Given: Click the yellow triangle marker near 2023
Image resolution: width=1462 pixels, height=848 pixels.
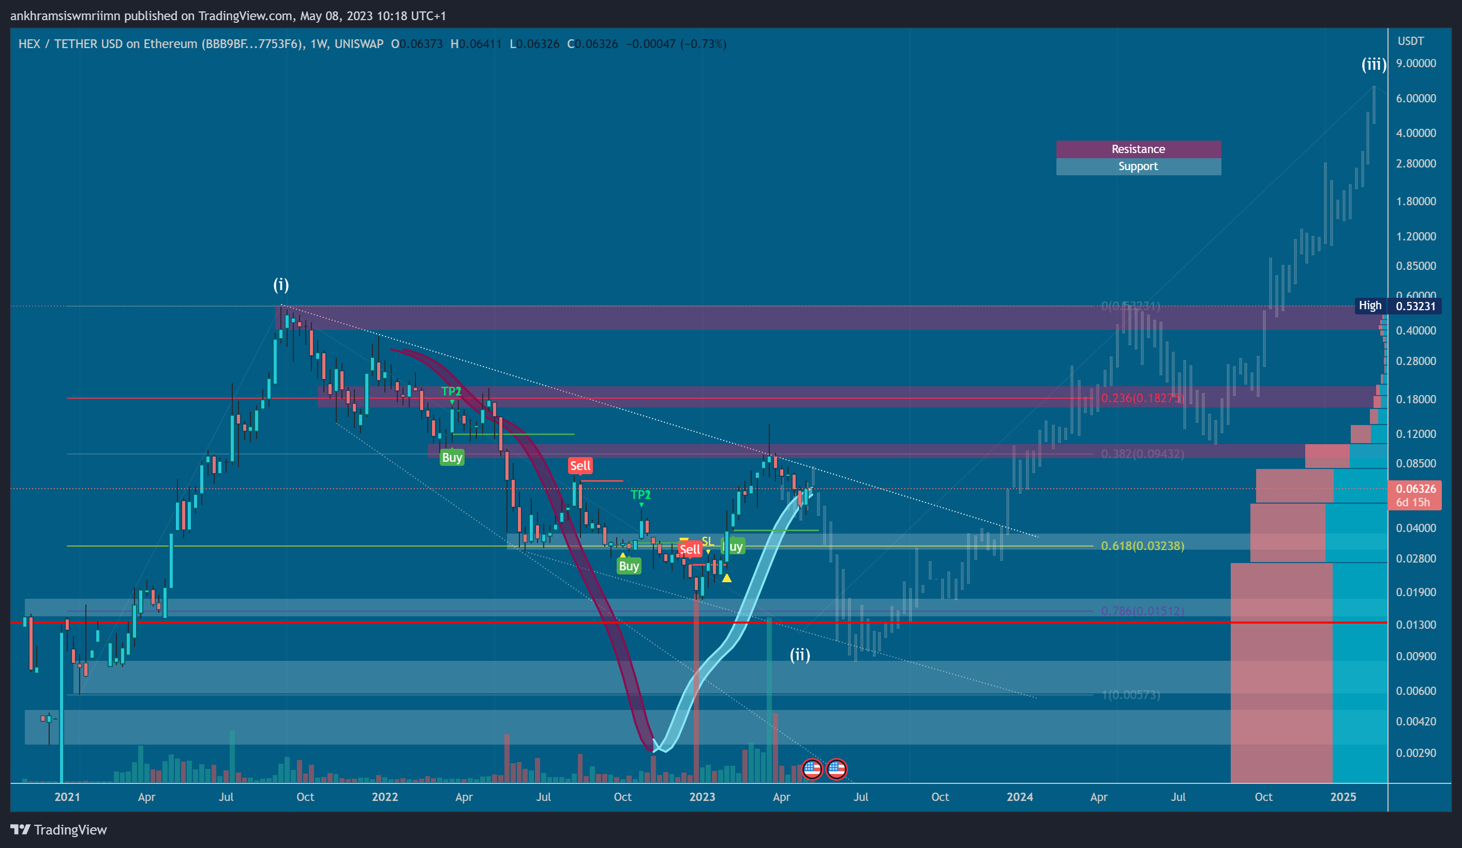Looking at the screenshot, I should pos(726,578).
